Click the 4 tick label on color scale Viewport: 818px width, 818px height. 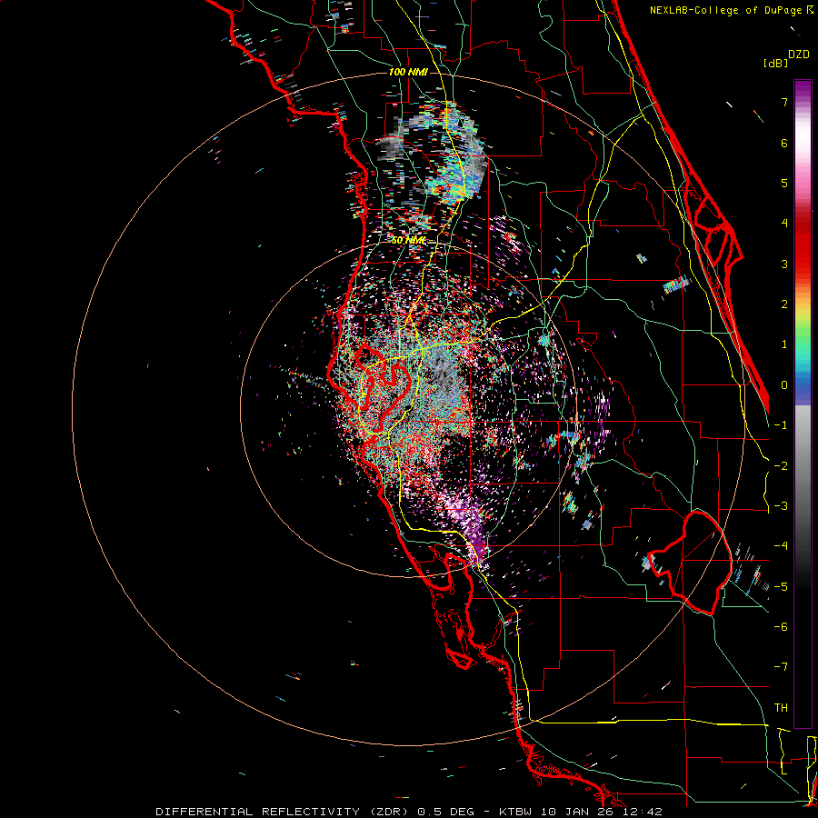coord(784,224)
